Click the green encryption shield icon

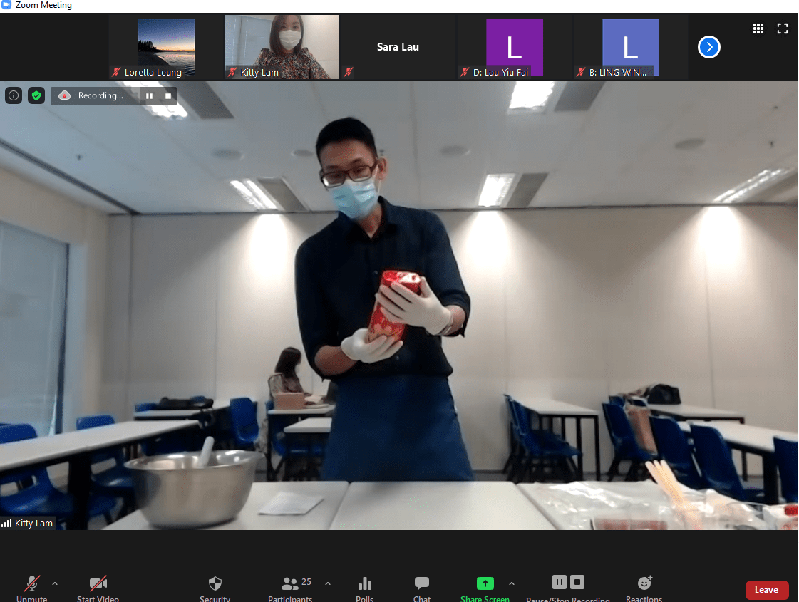point(36,95)
